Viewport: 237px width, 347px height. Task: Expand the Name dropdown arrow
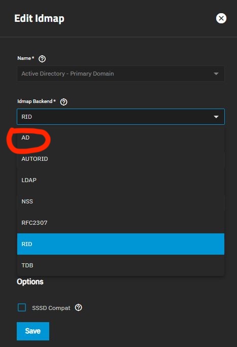(216, 74)
